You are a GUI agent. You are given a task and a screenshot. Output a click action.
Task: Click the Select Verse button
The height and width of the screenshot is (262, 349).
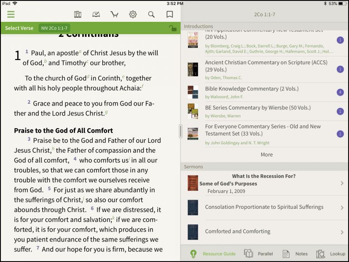pyautogui.click(x=19, y=28)
